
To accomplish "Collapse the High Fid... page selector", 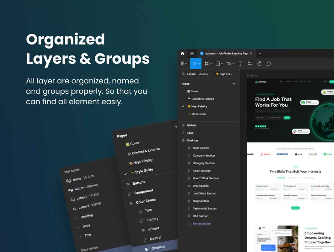I will click(235, 74).
